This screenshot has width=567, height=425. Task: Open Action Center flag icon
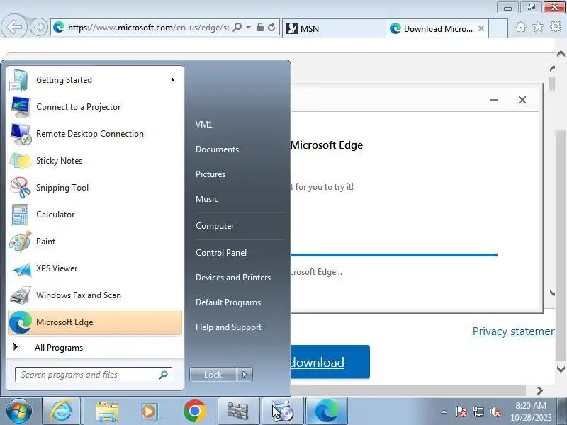(461, 412)
